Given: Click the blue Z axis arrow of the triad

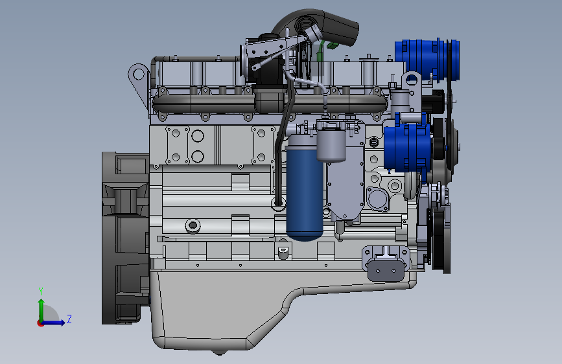Looking at the screenshot, I should [x=54, y=323].
